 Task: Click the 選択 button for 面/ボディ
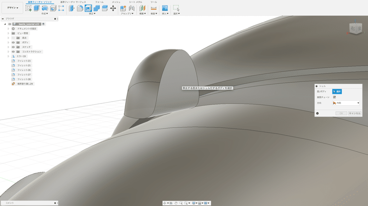pyautogui.click(x=337, y=92)
